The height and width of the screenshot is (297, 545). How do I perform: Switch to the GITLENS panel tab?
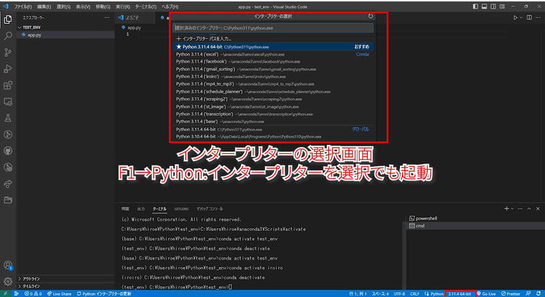tap(181, 208)
